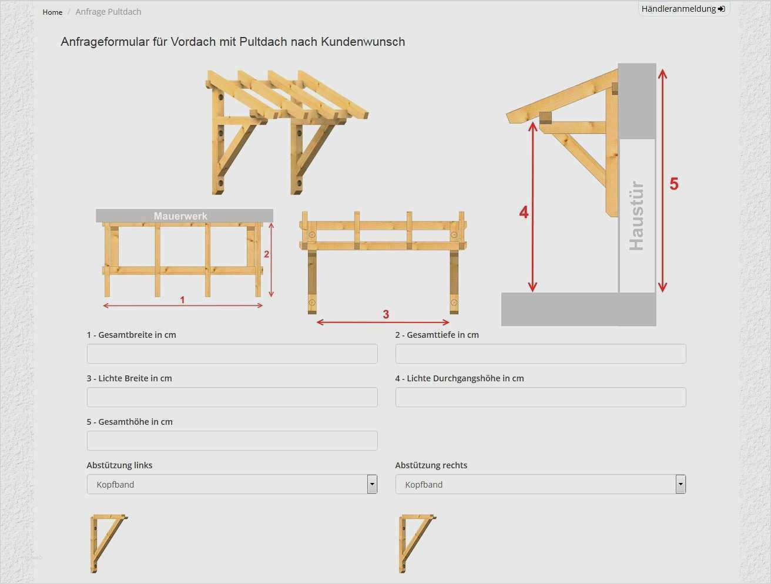Click the arrow of Abstützung links select
This screenshot has height=584, width=771.
[372, 484]
